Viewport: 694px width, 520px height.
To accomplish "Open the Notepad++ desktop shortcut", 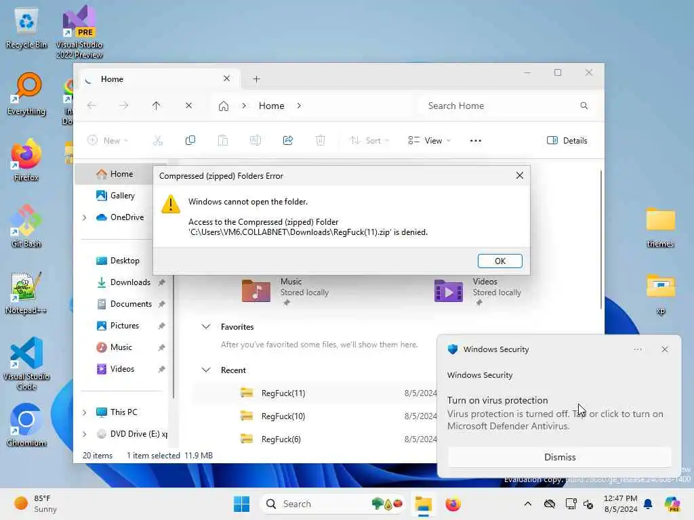I will pyautogui.click(x=26, y=293).
